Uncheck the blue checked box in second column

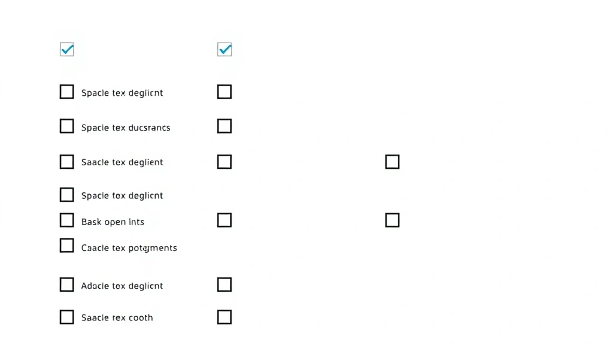pos(224,49)
